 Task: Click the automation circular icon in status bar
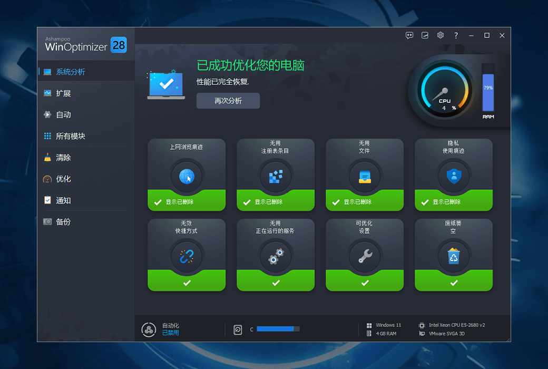tap(149, 329)
